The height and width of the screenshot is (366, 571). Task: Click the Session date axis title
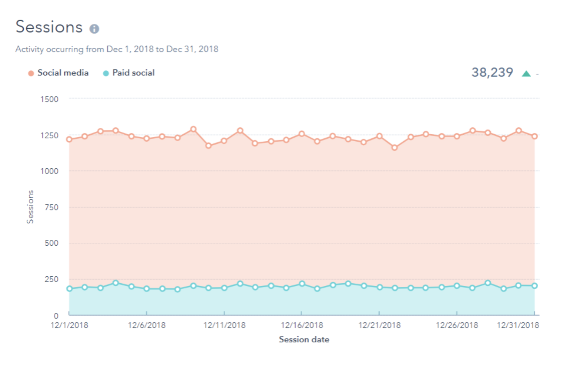coord(304,339)
